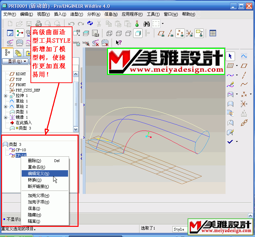255x237 pixels.
Task: Click the blue checkmark Done icon
Action: 230,142
